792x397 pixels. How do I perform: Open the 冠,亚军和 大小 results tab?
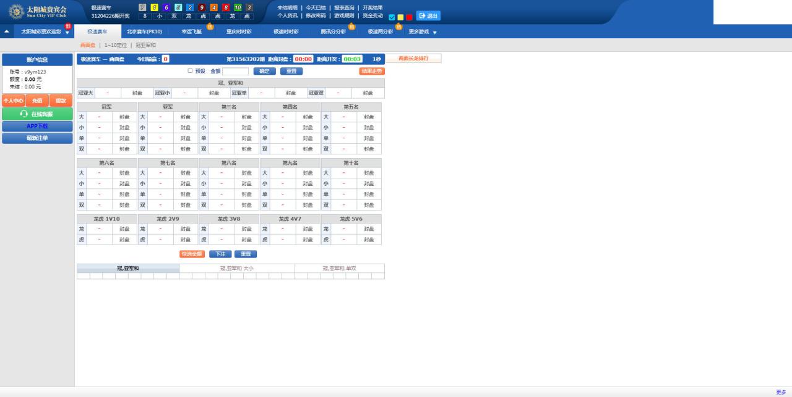(x=236, y=269)
